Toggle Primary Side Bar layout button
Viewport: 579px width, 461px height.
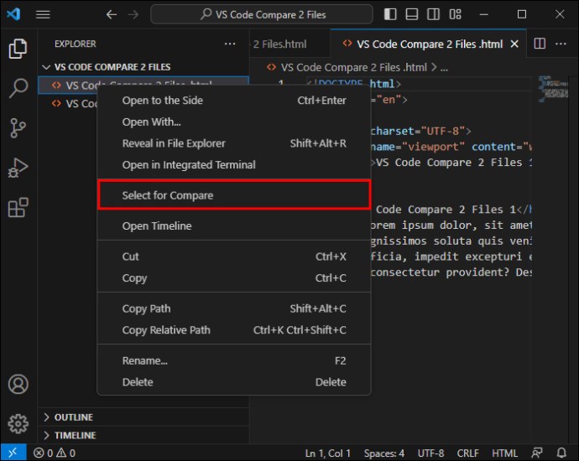click(x=390, y=14)
